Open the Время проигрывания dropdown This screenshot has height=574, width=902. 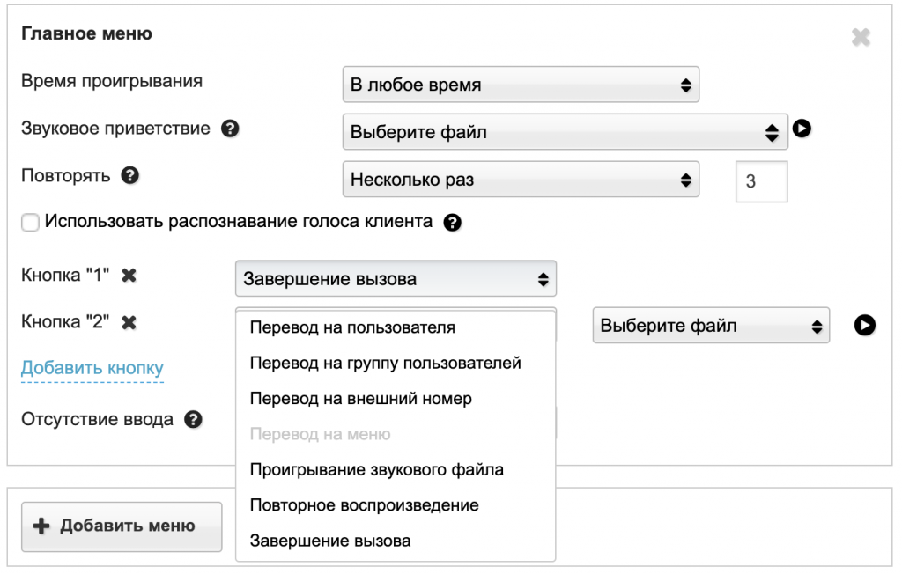[x=520, y=85]
